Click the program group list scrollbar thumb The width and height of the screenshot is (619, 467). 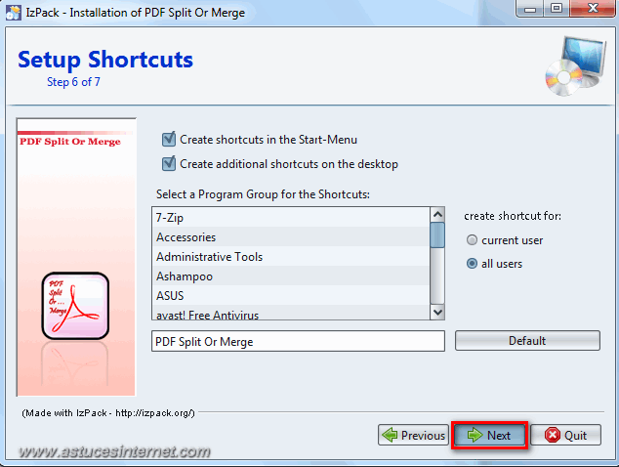[437, 235]
